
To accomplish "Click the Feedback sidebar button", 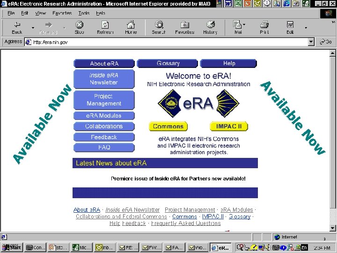I will point(104,137).
